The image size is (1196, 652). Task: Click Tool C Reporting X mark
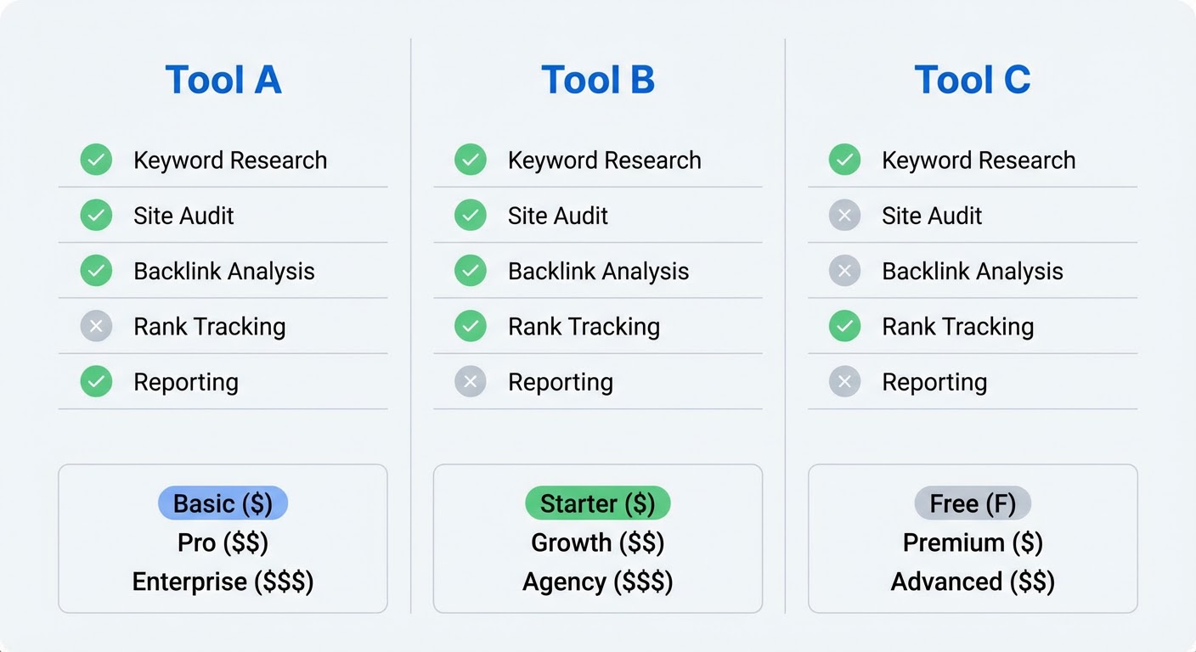pyautogui.click(x=844, y=382)
